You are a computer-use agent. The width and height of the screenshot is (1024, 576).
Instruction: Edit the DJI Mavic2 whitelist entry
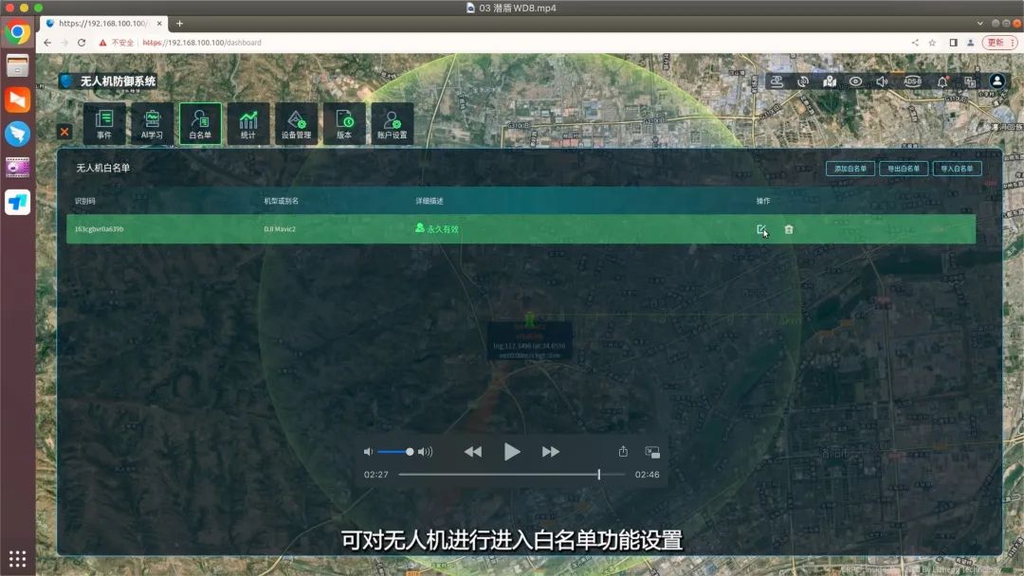click(x=761, y=229)
